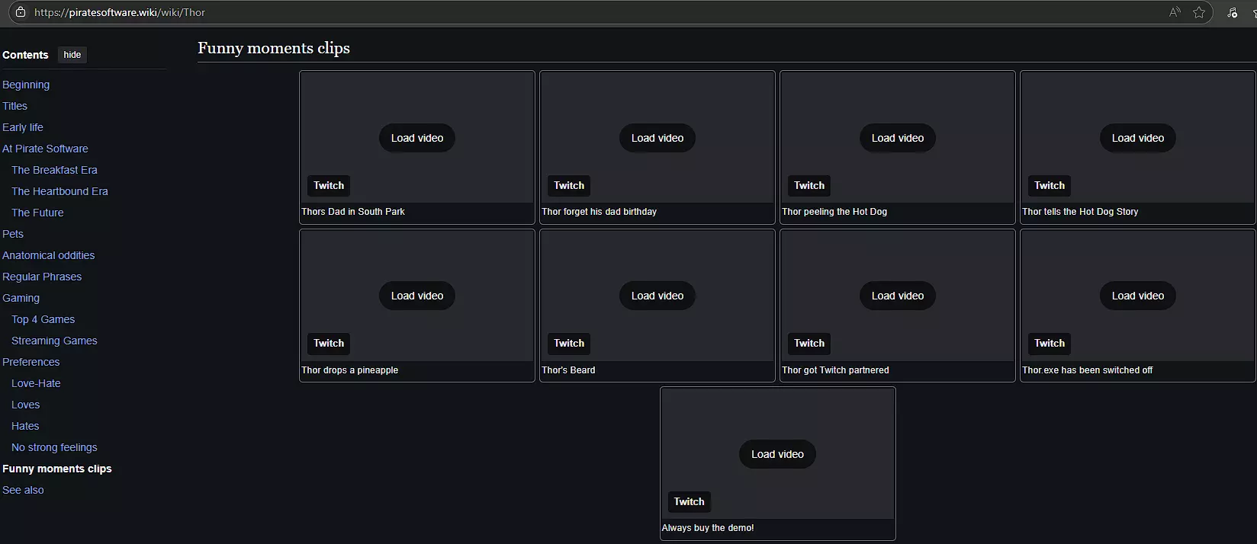Image resolution: width=1257 pixels, height=544 pixels.
Task: Jump to See also section
Action: [x=23, y=490]
